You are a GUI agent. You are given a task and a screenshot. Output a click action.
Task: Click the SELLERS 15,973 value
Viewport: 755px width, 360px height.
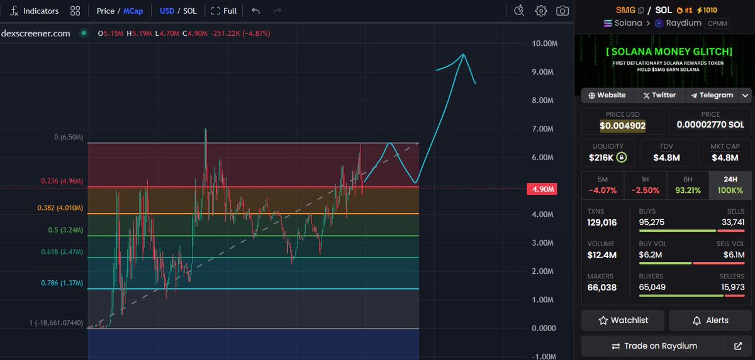(x=732, y=287)
